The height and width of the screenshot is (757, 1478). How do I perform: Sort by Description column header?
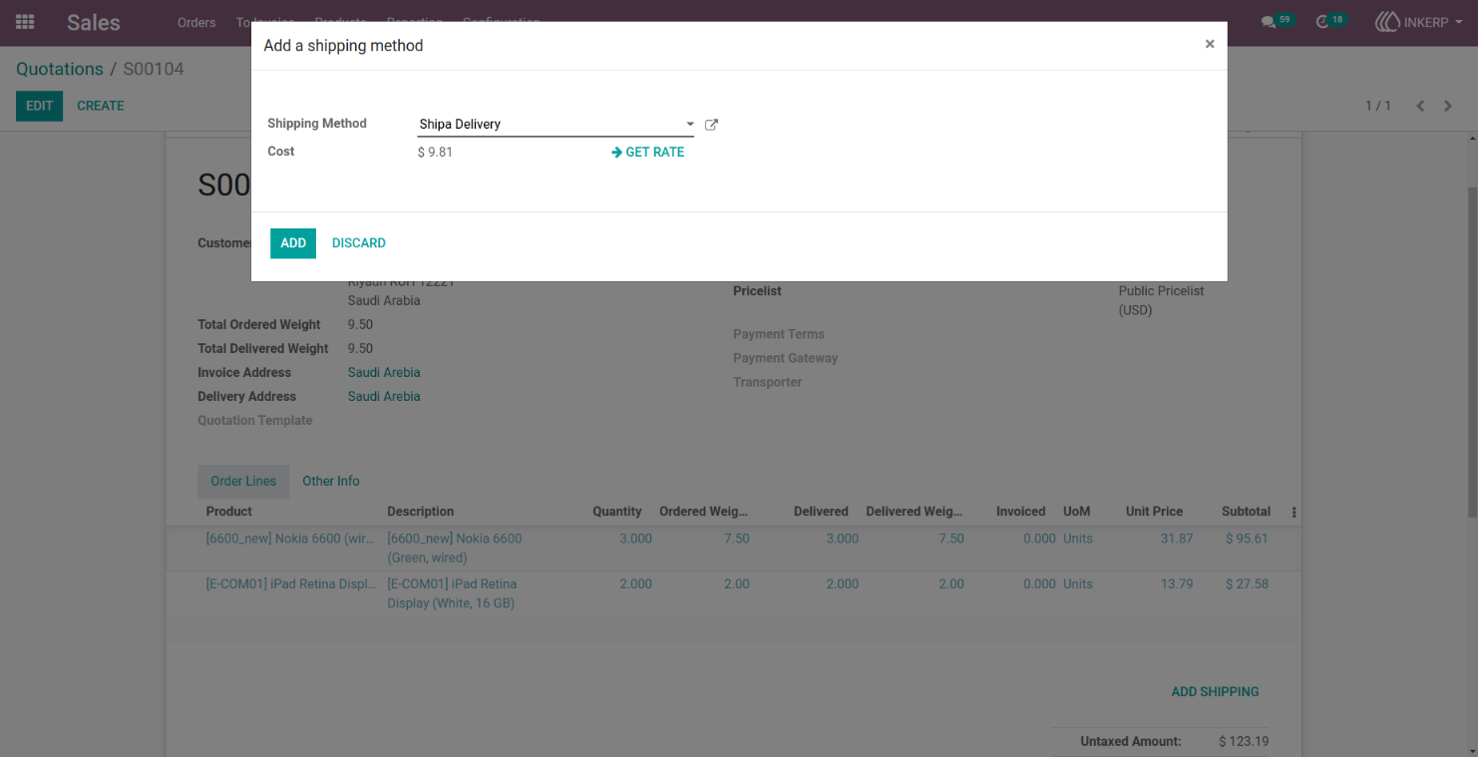pyautogui.click(x=421, y=512)
